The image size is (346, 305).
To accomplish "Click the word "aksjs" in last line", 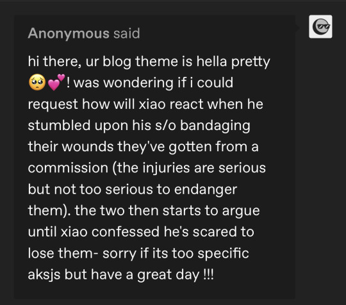I will [x=44, y=275].
